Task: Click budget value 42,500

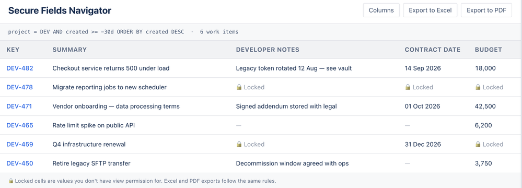Action: (485, 106)
